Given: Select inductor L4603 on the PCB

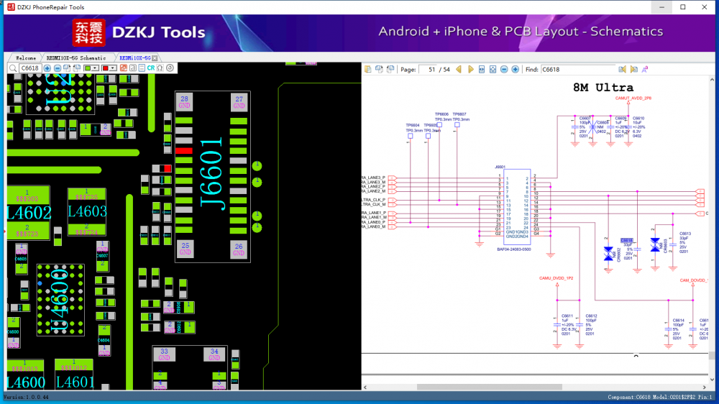Looking at the screenshot, I should pyautogui.click(x=87, y=211).
